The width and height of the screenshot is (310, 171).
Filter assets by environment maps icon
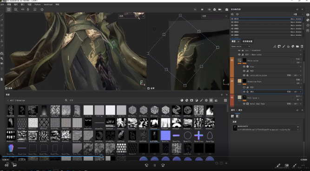pyautogui.click(x=216, y=100)
